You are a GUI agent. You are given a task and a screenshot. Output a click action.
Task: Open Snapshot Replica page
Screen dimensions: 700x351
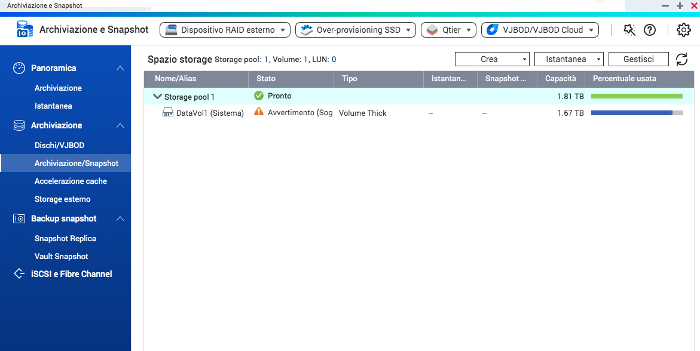(x=65, y=238)
